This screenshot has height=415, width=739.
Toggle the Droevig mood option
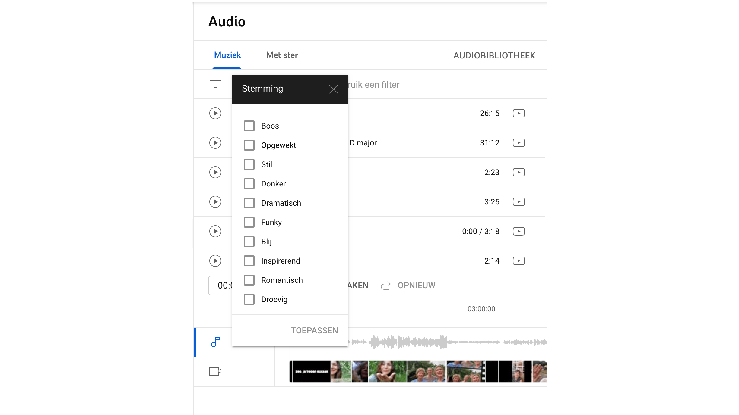(249, 299)
